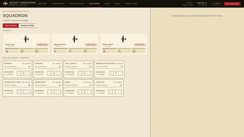Click the Hangar effectiveness progress bar
The image size is (244, 137).
48,68
